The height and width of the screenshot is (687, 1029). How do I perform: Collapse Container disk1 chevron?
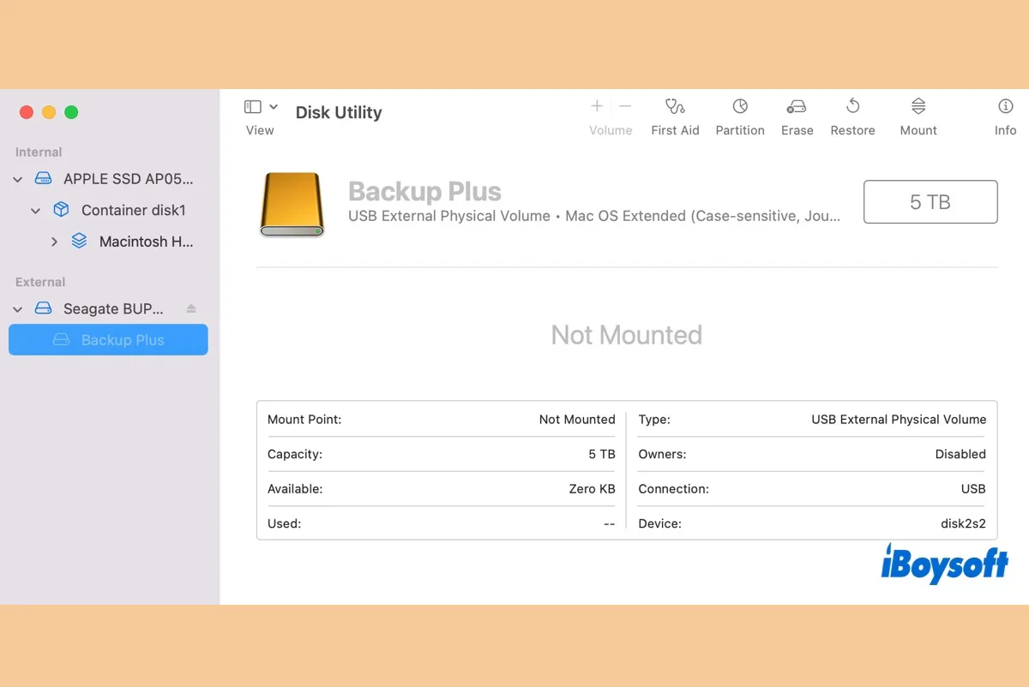(36, 211)
